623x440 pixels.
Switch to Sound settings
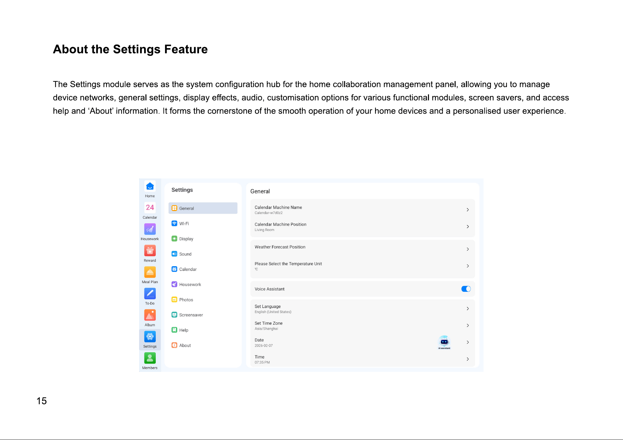[x=203, y=254]
